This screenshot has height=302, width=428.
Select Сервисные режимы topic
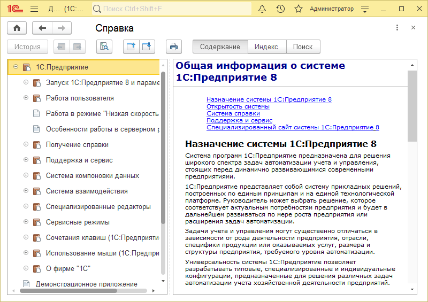click(78, 222)
